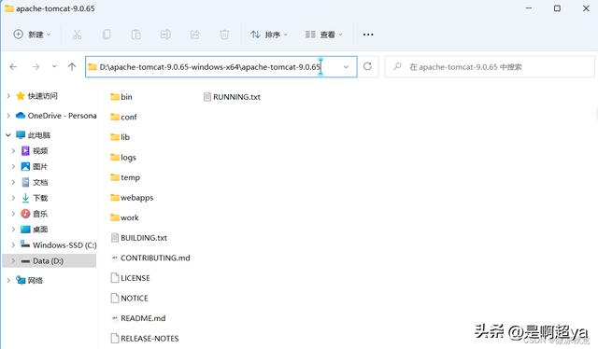Close the apache-tomcat-9.0.65 window
598x349 pixels.
click(586, 8)
